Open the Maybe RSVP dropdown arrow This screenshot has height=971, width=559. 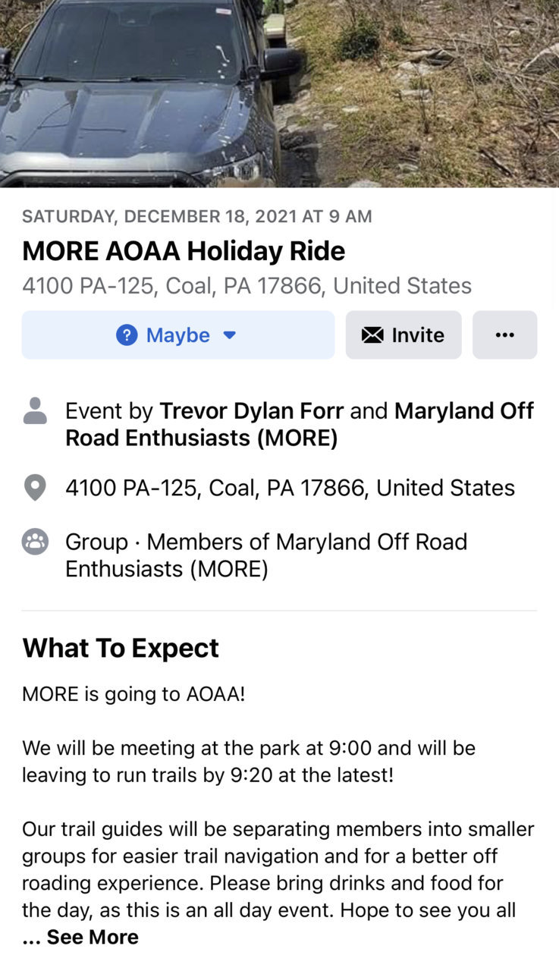230,335
